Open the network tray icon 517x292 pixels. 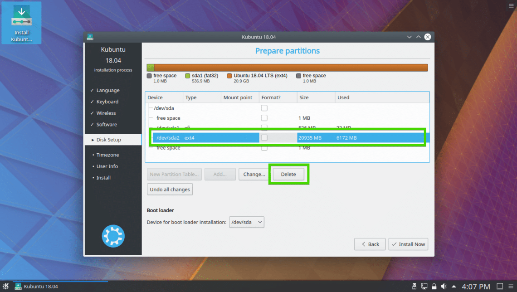[424, 287]
